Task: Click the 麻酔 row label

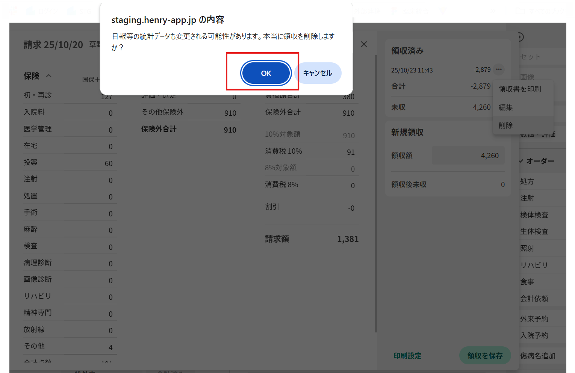Action: tap(30, 229)
